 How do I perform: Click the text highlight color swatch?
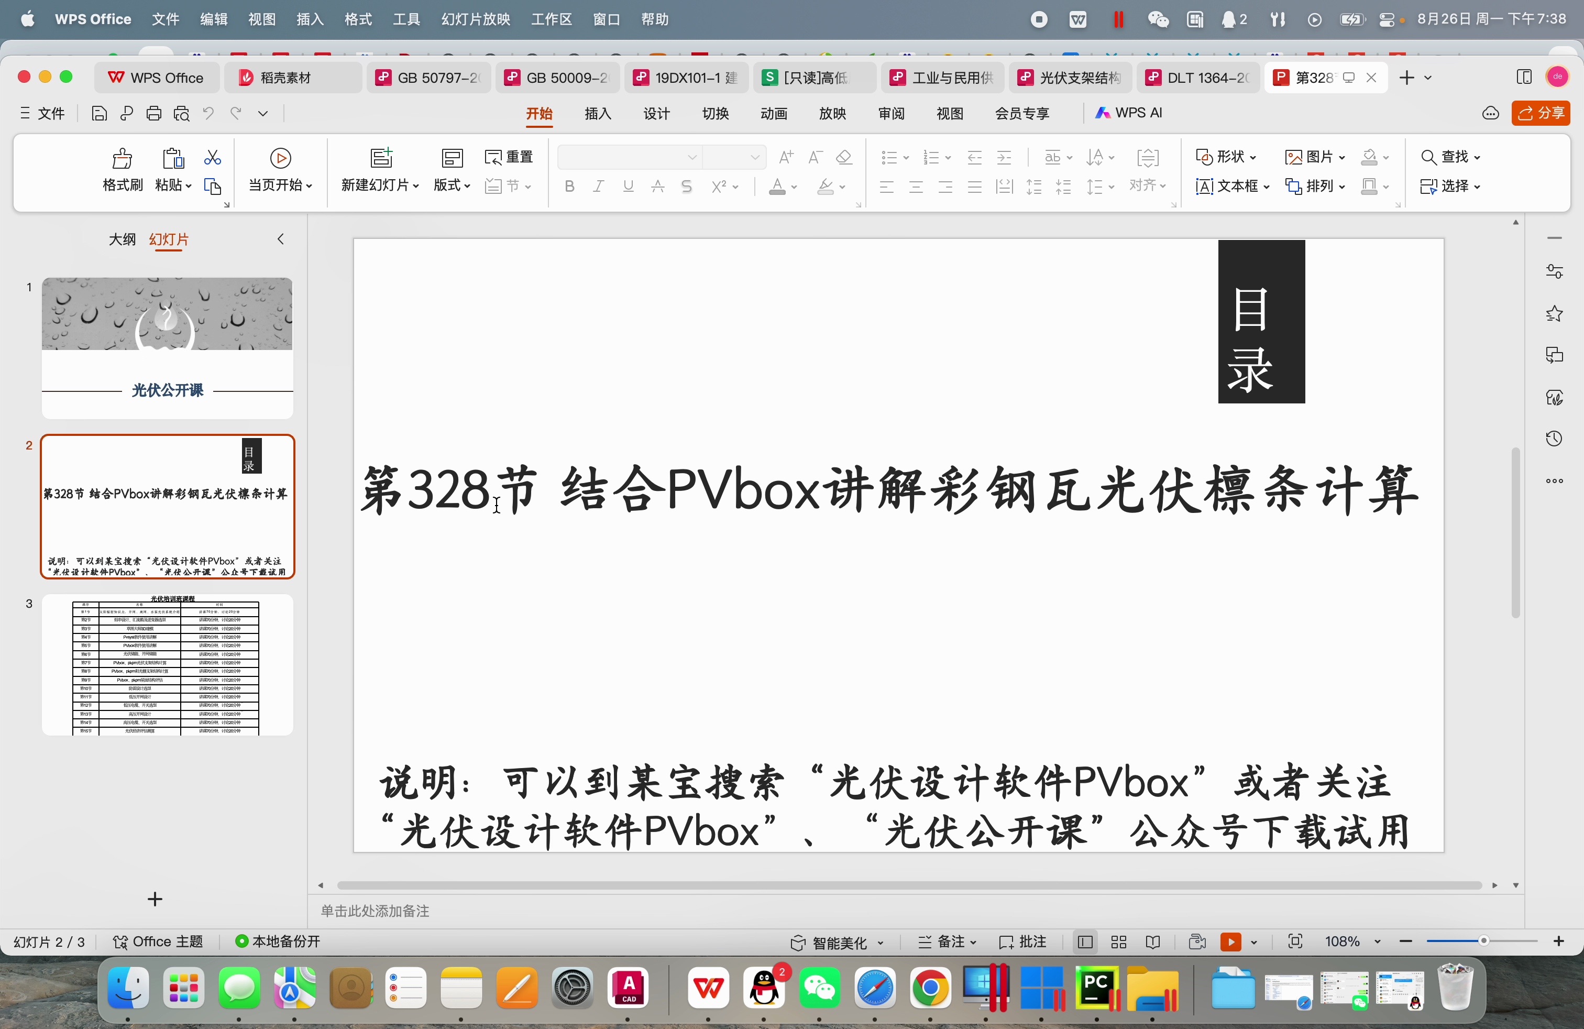(826, 187)
